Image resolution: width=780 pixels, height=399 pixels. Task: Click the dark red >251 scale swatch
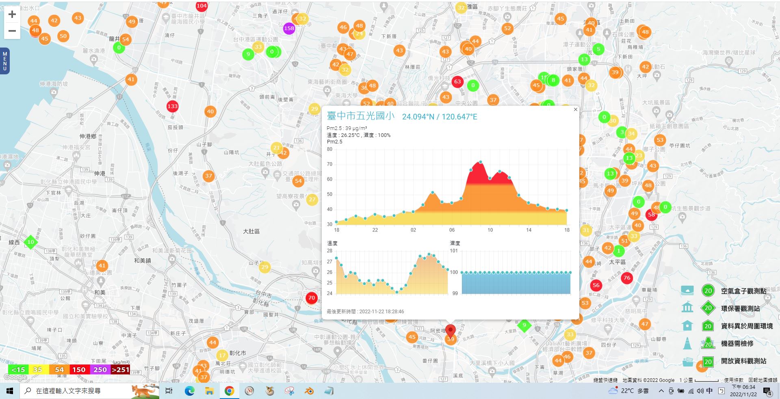120,369
